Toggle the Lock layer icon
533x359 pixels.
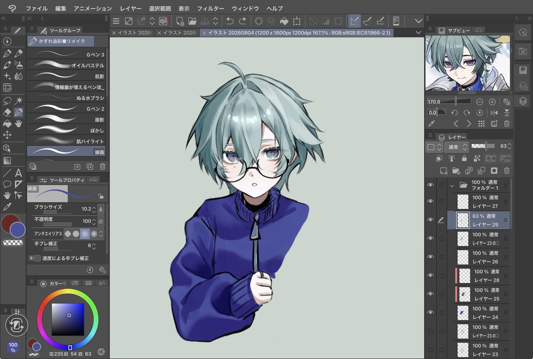(464, 158)
